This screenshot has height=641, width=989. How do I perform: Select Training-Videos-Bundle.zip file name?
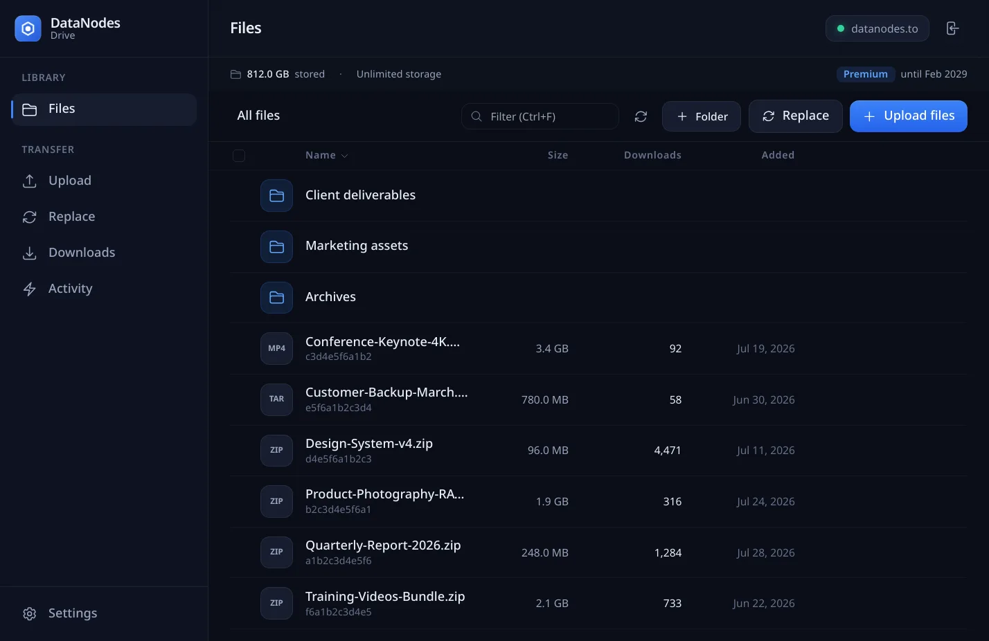tap(385, 596)
